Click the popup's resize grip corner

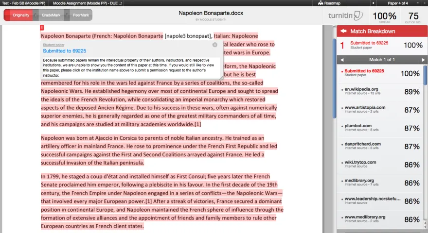tap(221, 78)
